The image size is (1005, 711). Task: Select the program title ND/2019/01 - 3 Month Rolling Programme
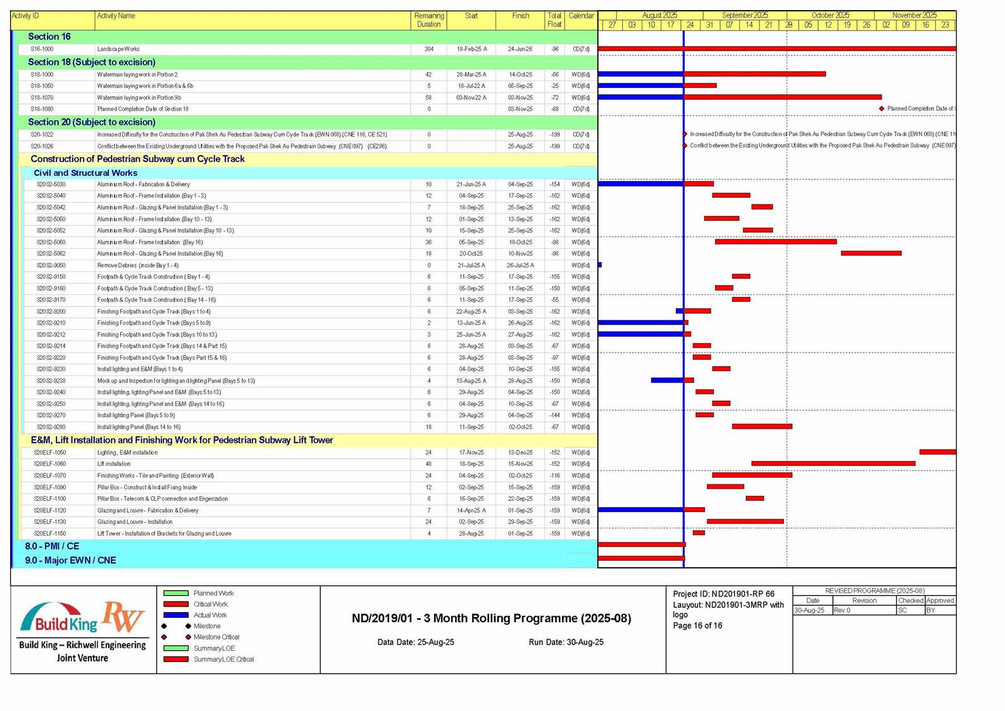(x=491, y=618)
